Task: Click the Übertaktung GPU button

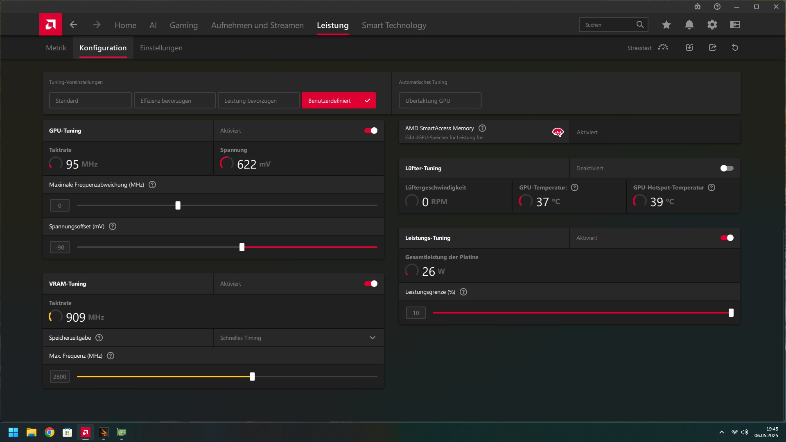Action: click(x=440, y=101)
